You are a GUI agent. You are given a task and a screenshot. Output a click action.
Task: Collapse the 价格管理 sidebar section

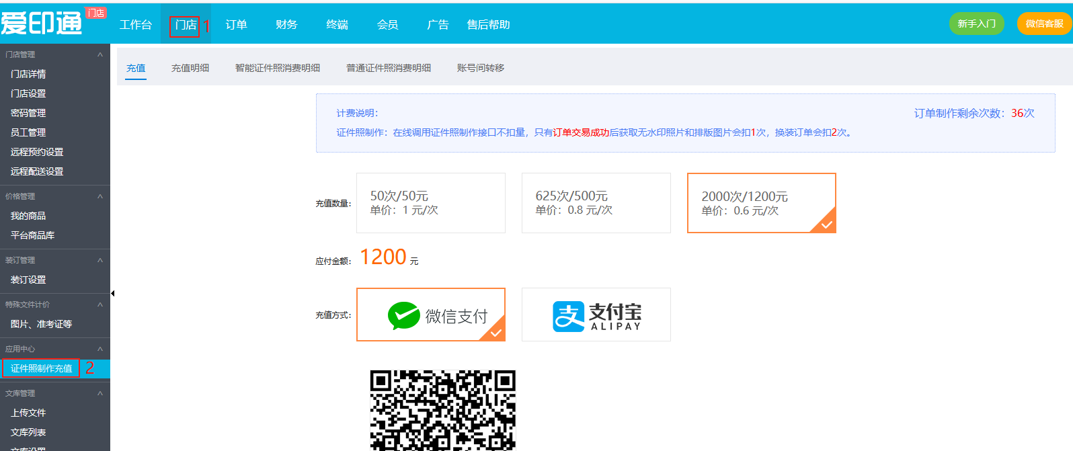pyautogui.click(x=100, y=196)
